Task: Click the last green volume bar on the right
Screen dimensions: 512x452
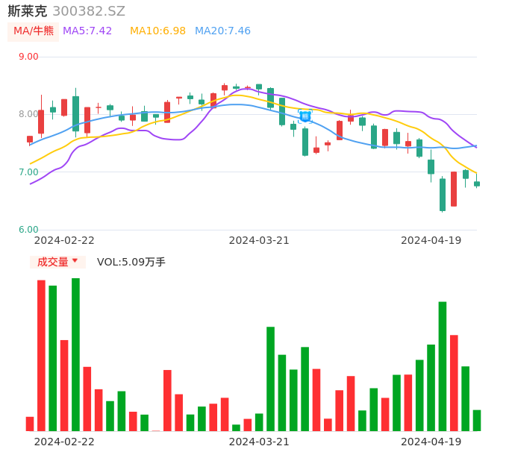Action: pyautogui.click(x=477, y=421)
